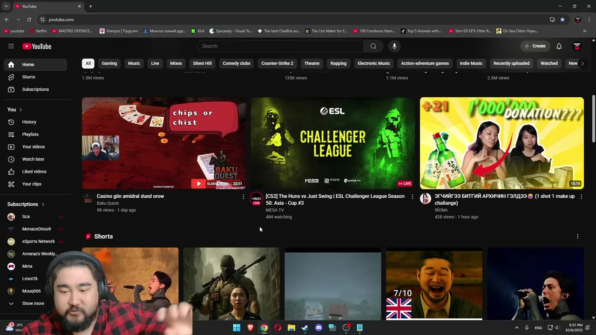Click the browser address bar
This screenshot has height=335, width=596.
[293, 20]
